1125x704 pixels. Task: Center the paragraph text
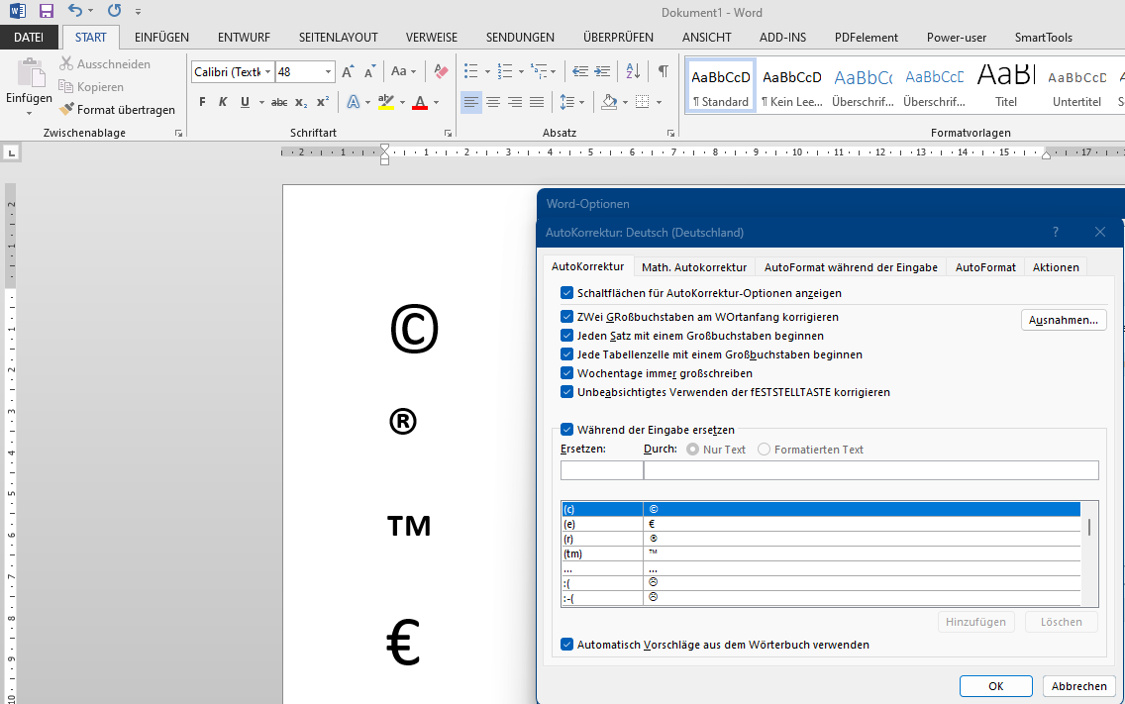point(493,102)
